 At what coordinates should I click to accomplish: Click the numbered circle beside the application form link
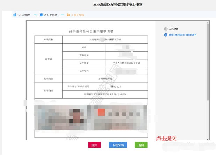point(166,35)
